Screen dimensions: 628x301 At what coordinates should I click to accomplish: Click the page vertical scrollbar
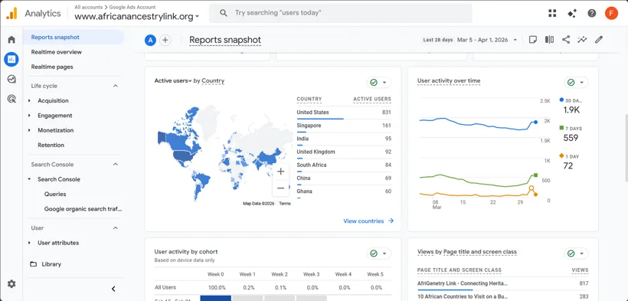point(626,149)
